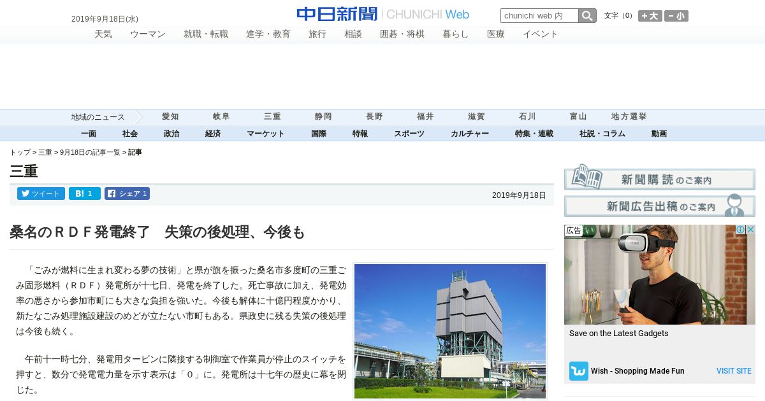Open the 相談 section

(x=353, y=34)
